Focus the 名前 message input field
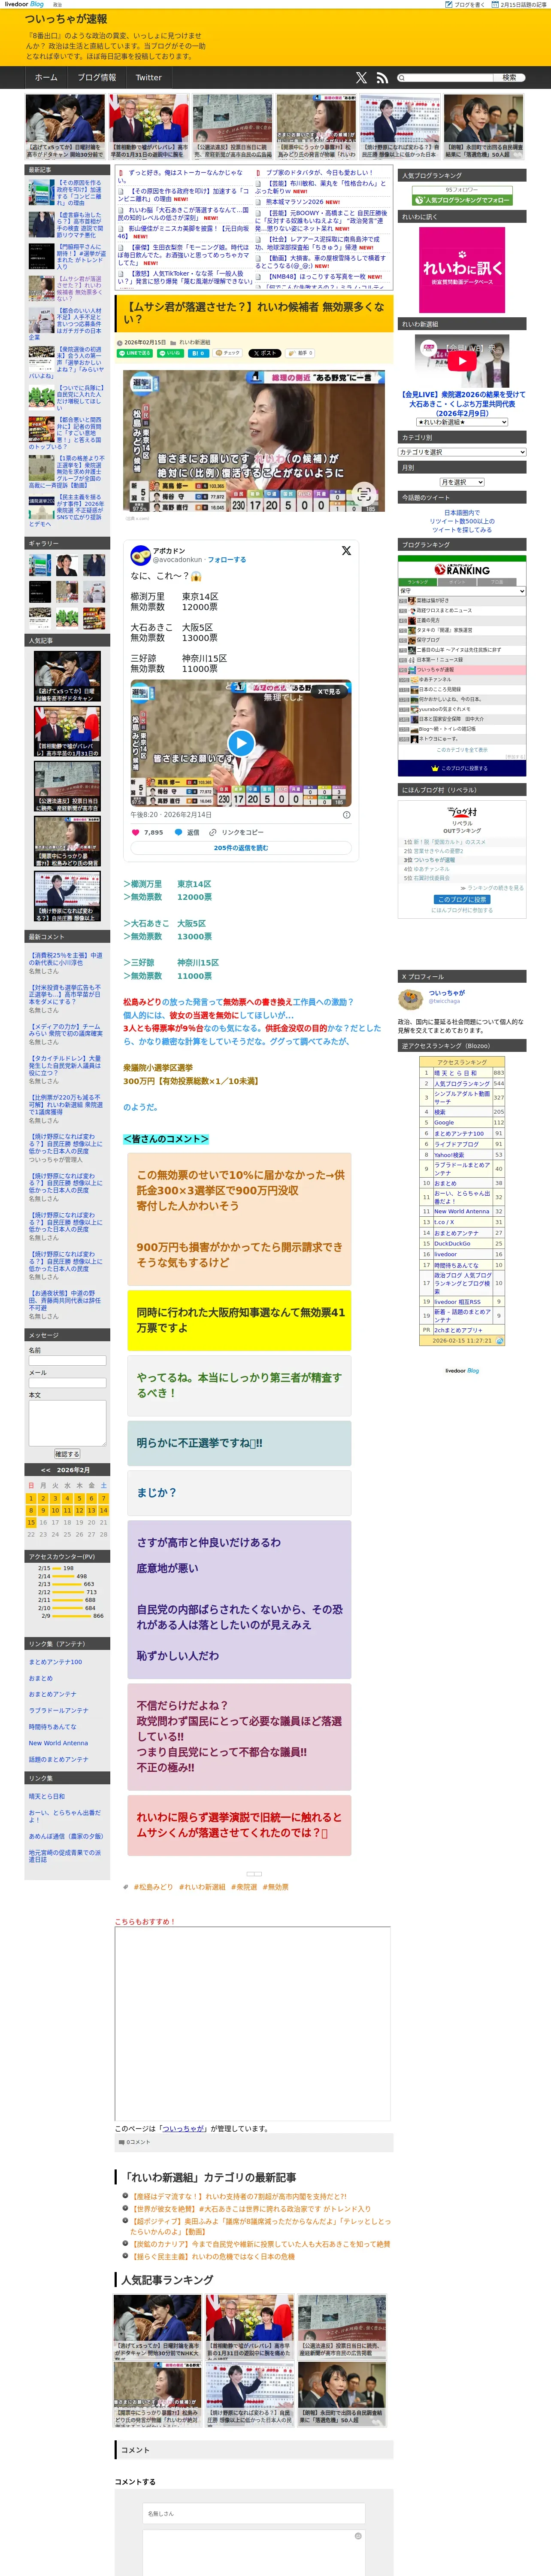The image size is (551, 2576). (x=67, y=1361)
